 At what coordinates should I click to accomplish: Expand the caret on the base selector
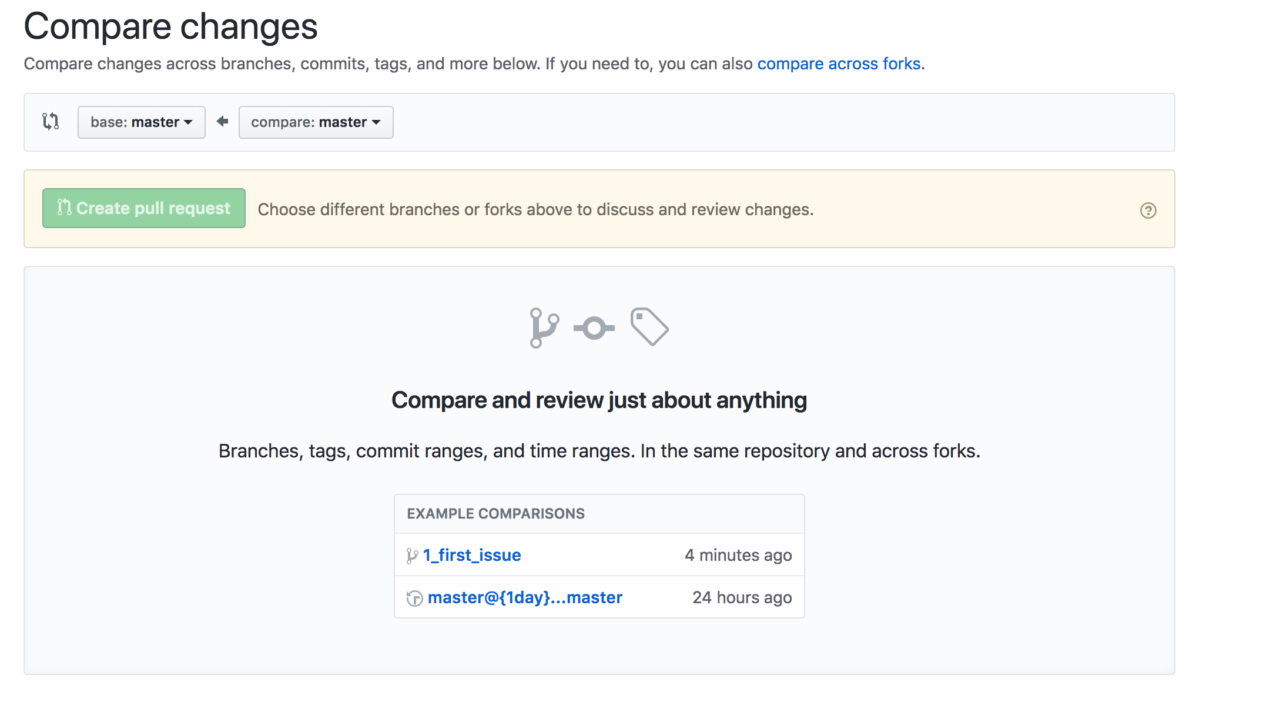(188, 122)
